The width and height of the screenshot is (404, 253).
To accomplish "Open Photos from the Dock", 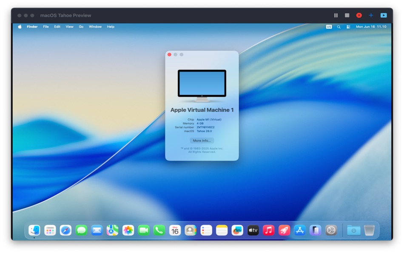I will [128, 230].
